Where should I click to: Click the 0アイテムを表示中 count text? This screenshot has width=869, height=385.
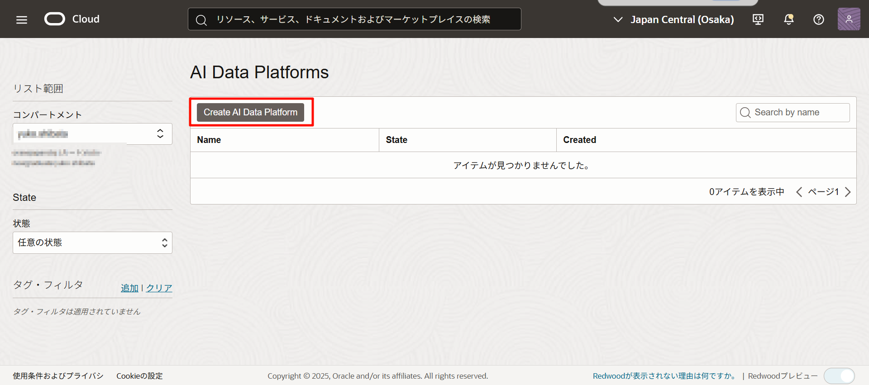pyautogui.click(x=747, y=192)
